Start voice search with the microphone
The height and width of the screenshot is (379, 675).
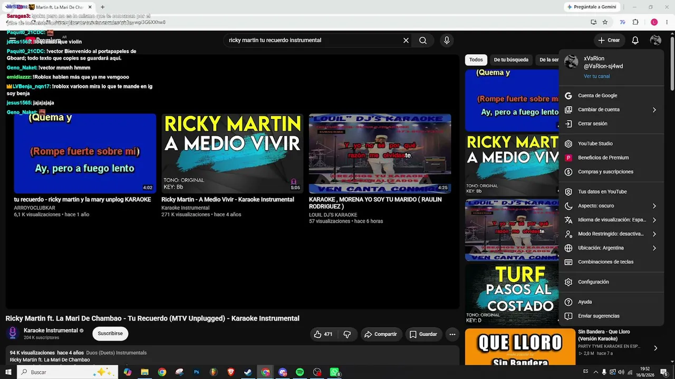tap(447, 41)
